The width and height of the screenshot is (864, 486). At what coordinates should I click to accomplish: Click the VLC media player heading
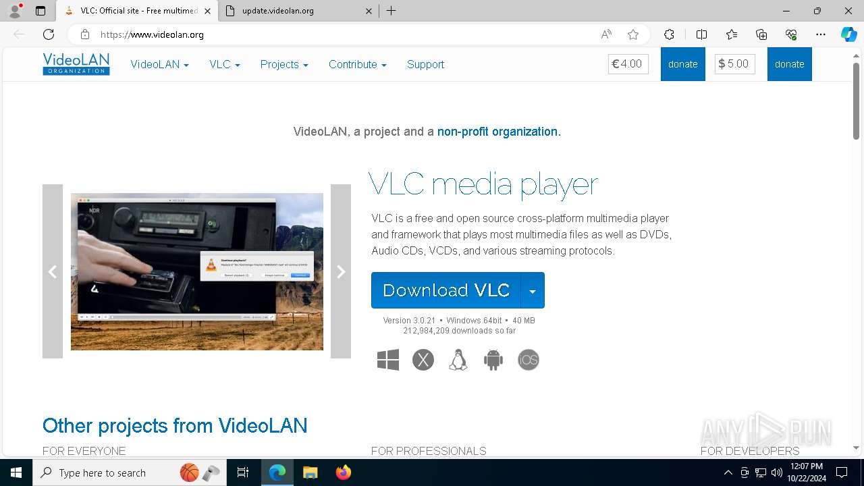click(483, 184)
